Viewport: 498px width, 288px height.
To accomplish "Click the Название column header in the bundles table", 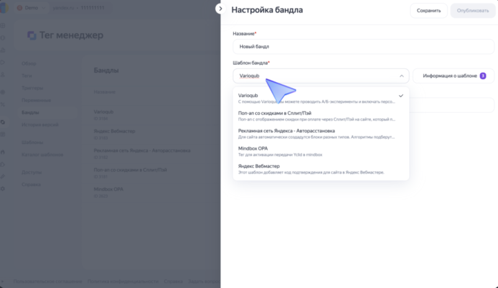I will tap(105, 92).
